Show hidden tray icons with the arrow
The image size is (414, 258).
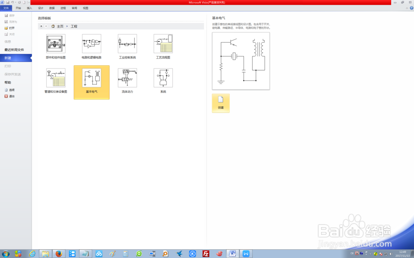tap(370, 254)
